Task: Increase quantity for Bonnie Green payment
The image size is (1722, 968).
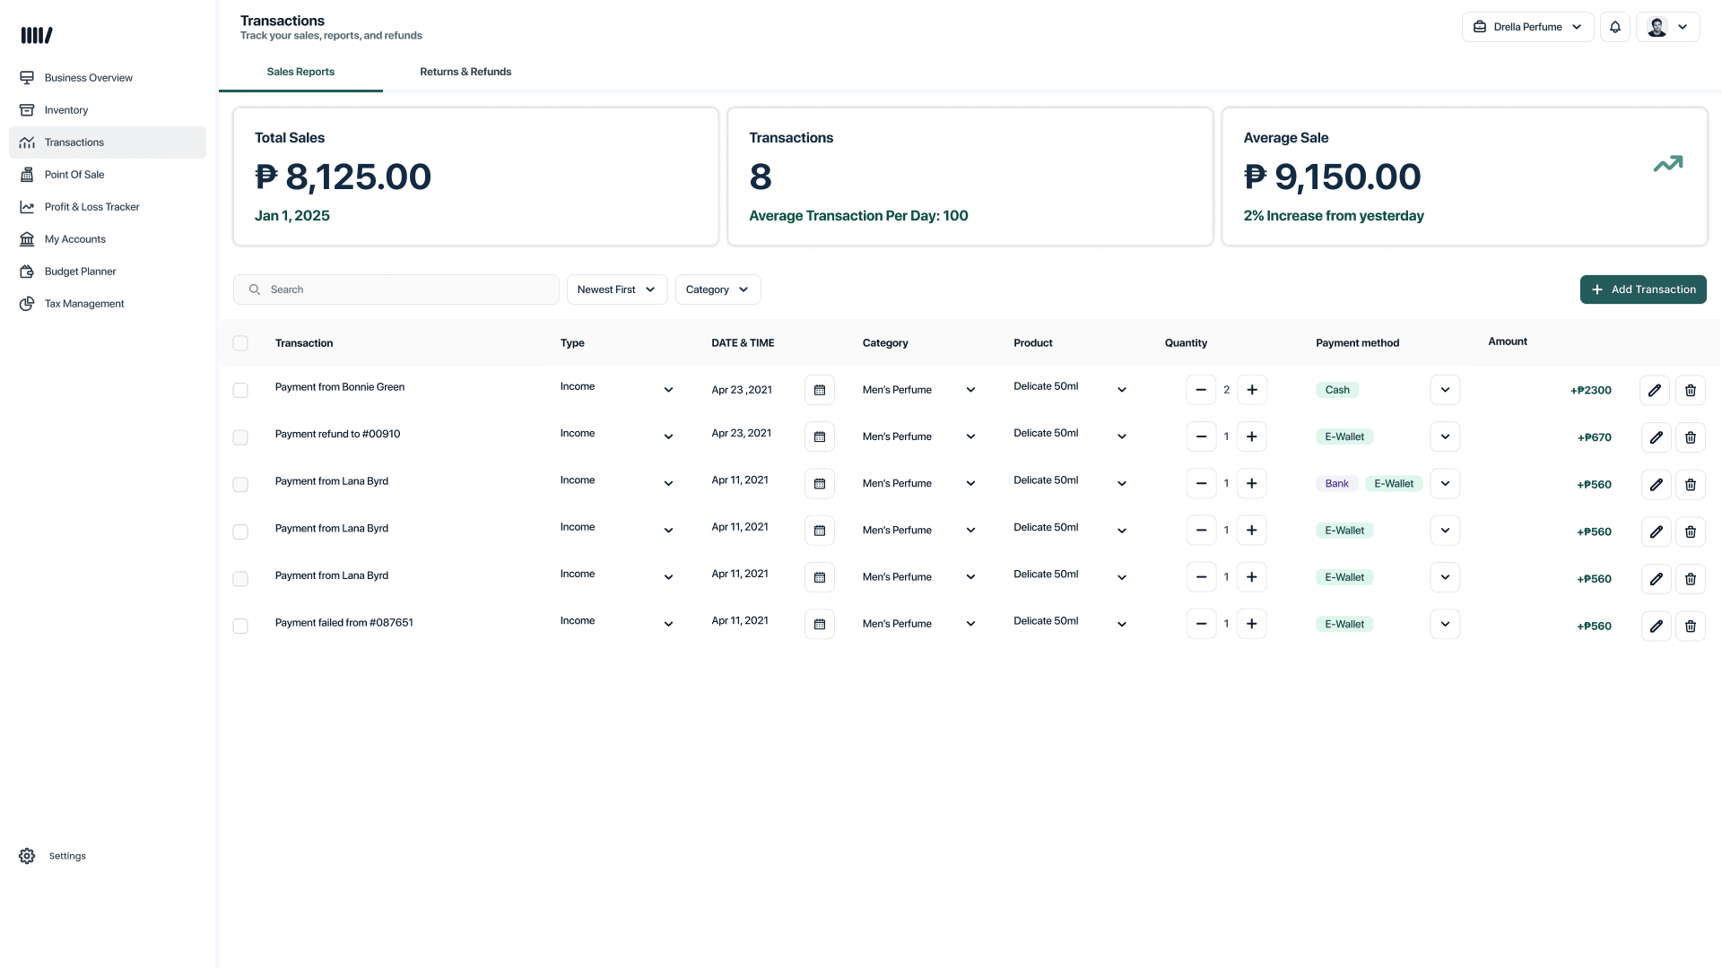Action: coord(1251,390)
